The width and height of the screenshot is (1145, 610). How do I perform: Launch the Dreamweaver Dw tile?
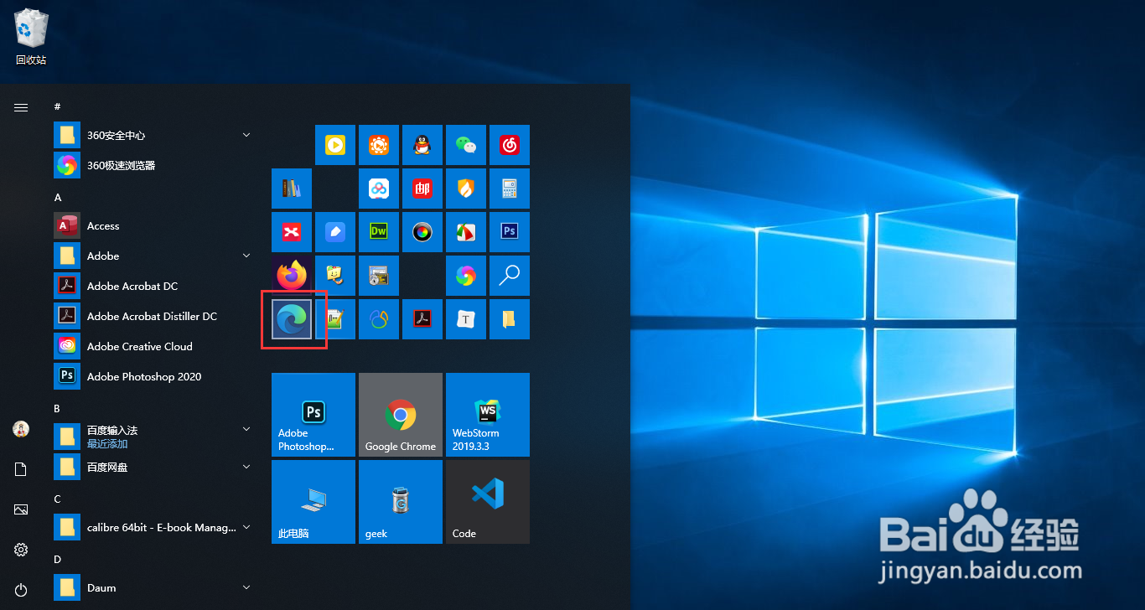click(379, 232)
